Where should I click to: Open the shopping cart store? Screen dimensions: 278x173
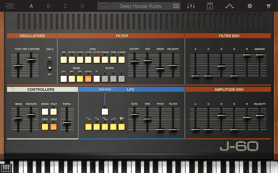(269, 6)
